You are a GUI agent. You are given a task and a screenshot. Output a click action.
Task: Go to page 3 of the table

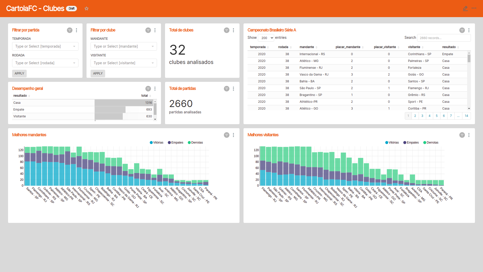(x=422, y=116)
